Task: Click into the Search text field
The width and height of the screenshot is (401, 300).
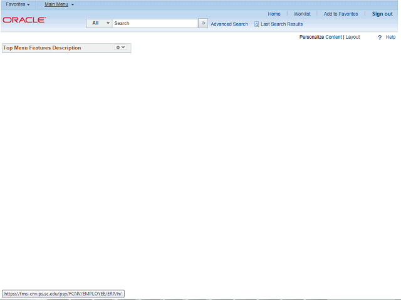Action: (x=155, y=23)
